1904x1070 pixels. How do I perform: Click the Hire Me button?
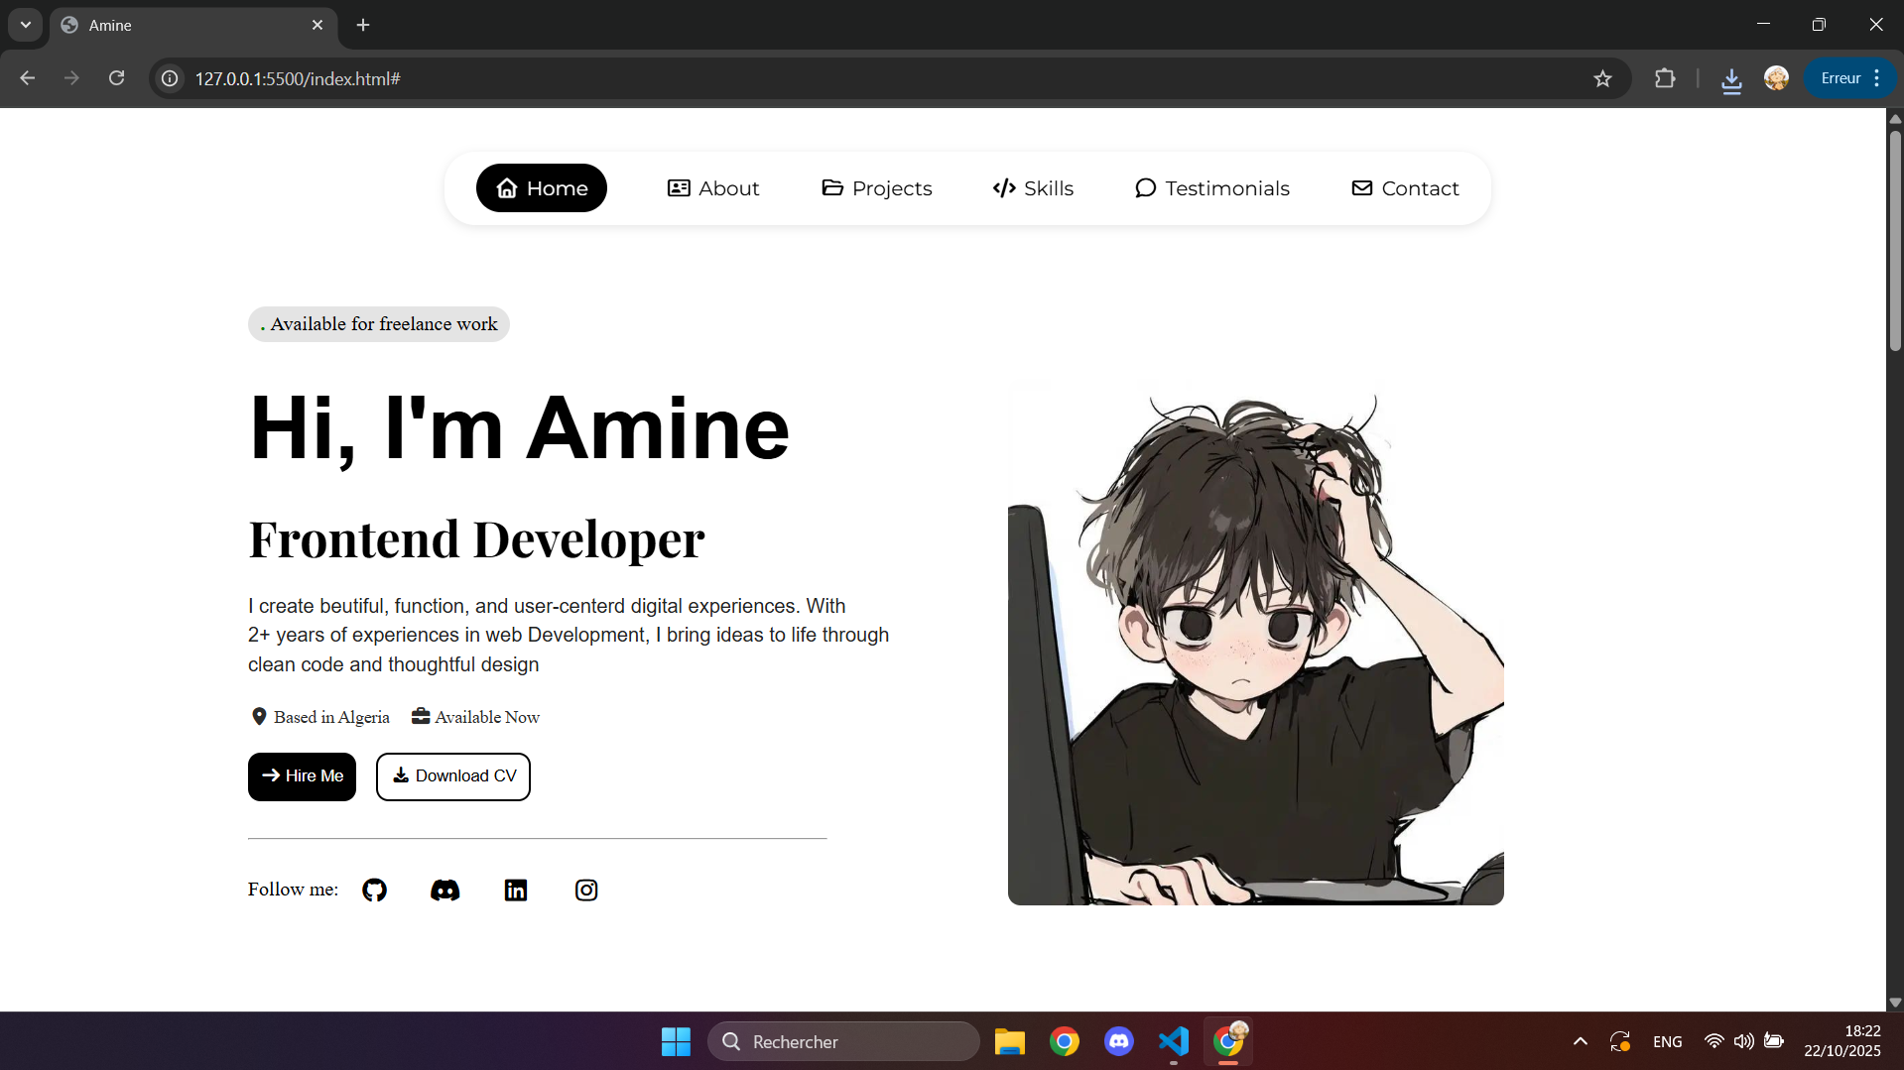point(301,775)
